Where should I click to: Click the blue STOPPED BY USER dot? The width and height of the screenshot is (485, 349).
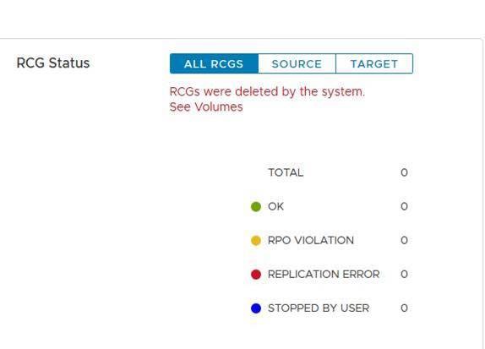[x=256, y=308]
